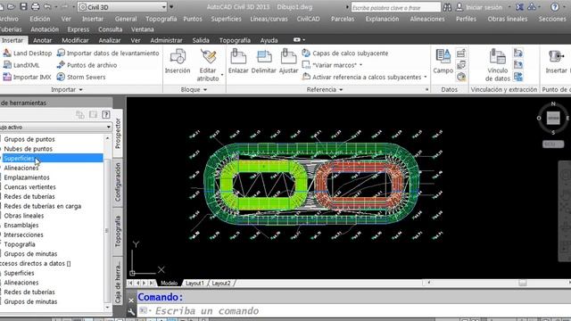Open the Analizar ribbon tab
571x321 pixels.
point(109,40)
